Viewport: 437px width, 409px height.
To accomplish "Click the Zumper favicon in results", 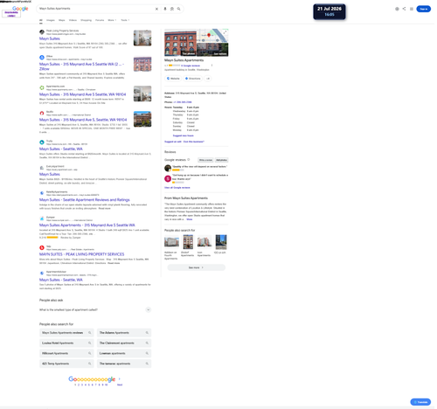I will click(42, 218).
